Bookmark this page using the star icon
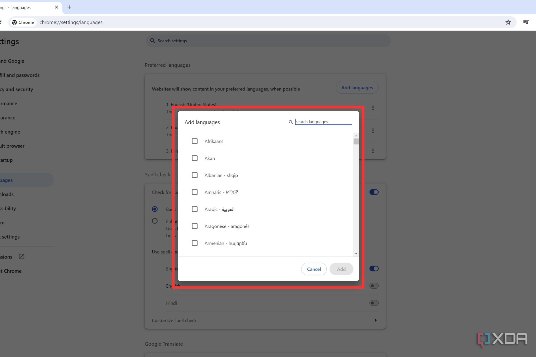This screenshot has height=357, width=536. 508,22
